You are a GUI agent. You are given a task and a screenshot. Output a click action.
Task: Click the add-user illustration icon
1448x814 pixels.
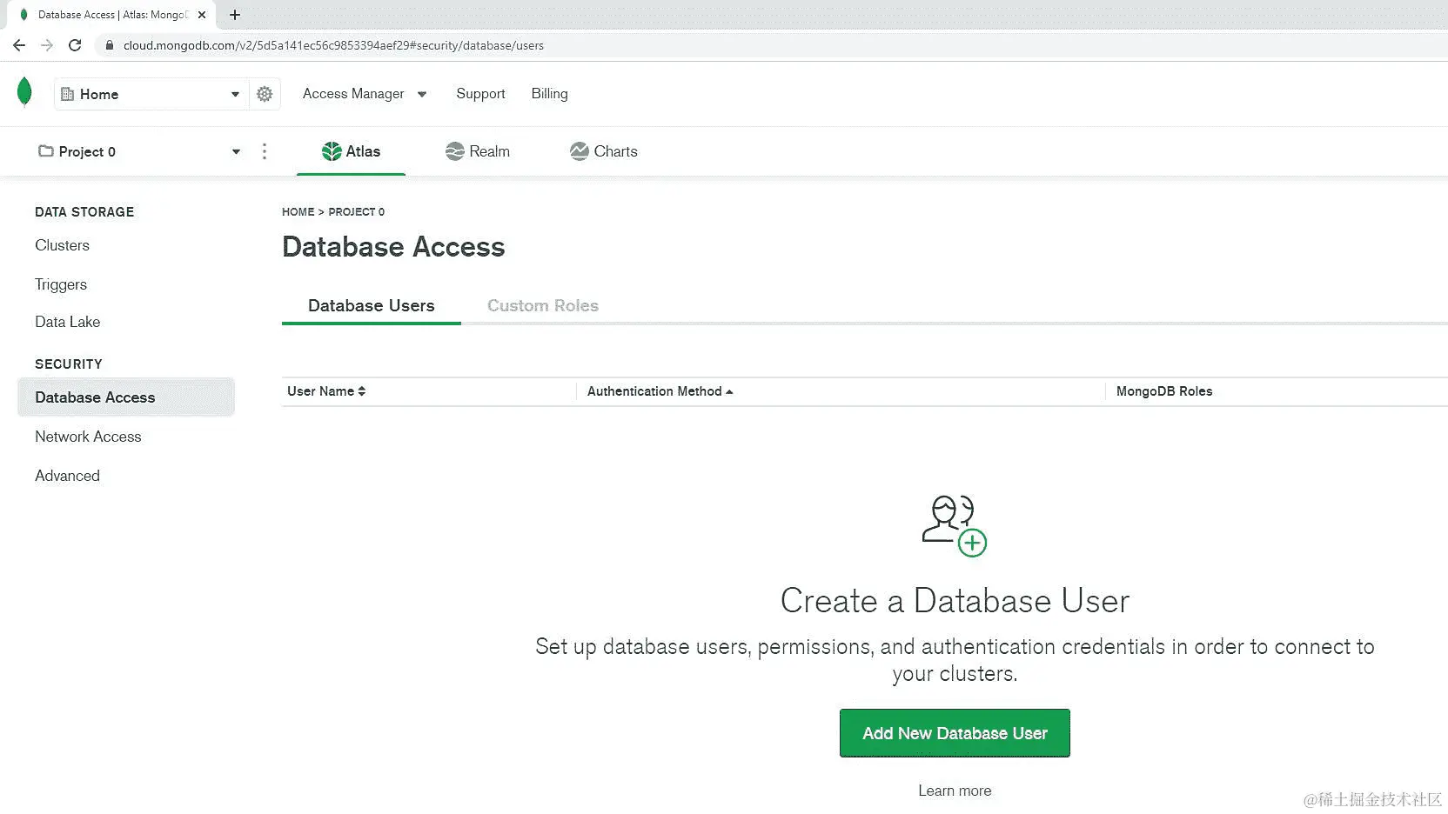click(x=955, y=525)
